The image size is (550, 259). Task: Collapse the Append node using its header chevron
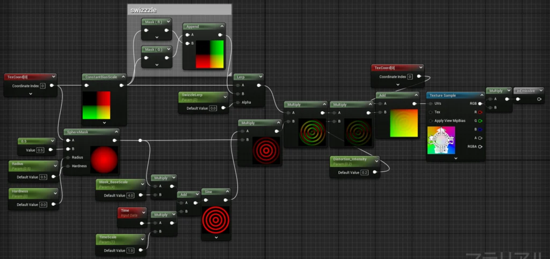click(x=221, y=26)
